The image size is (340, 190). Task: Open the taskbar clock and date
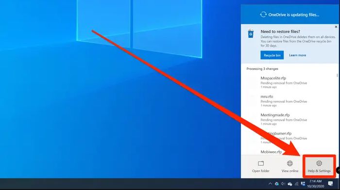point(316,184)
